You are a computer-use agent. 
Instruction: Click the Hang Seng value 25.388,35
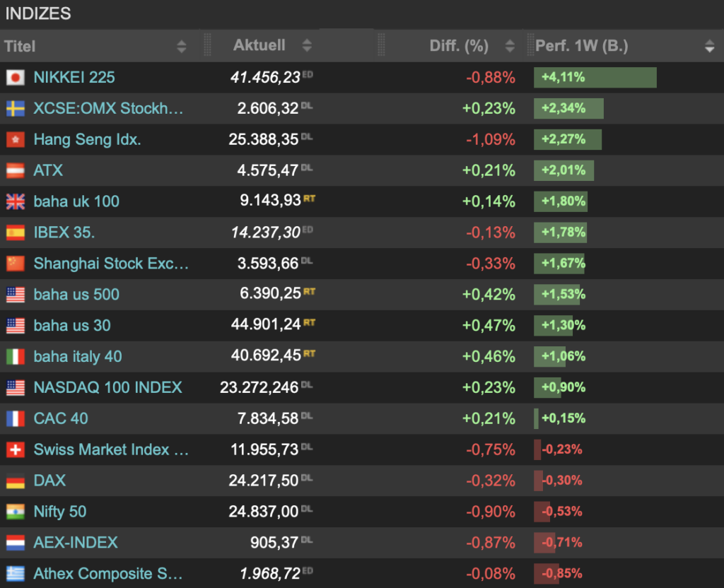tap(264, 139)
